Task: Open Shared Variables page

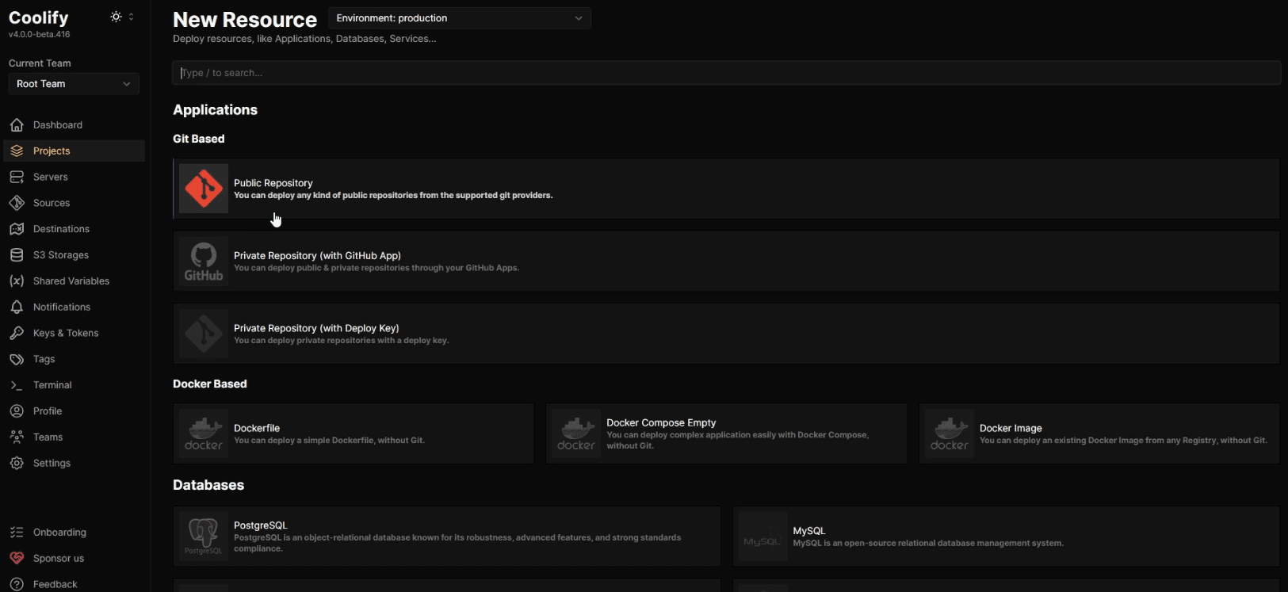Action: tap(74, 281)
